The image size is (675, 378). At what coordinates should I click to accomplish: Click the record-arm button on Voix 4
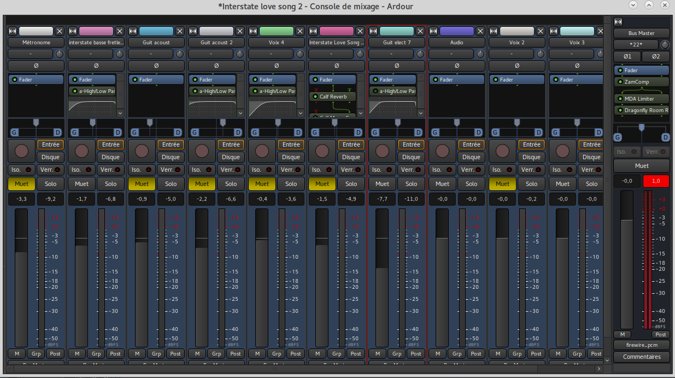262,150
